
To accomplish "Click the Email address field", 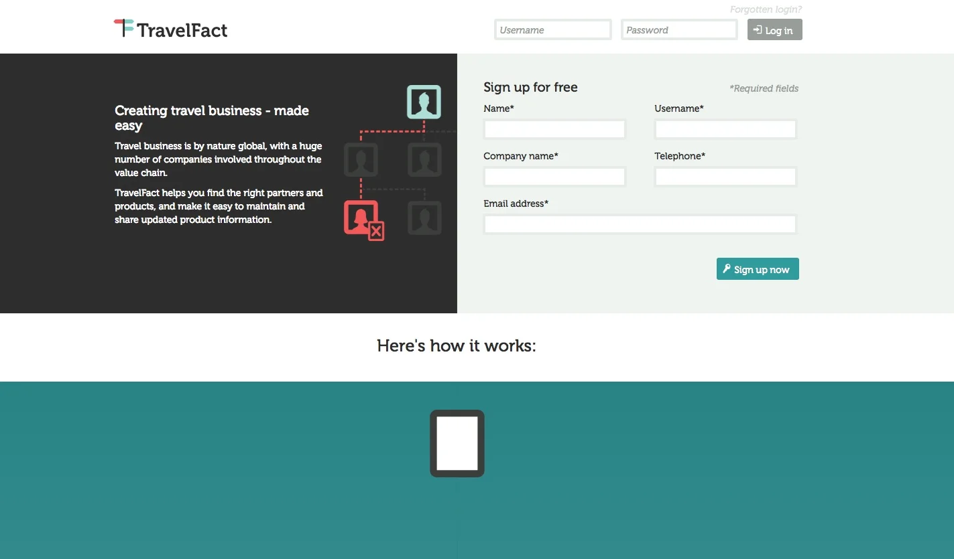I will tap(640, 224).
